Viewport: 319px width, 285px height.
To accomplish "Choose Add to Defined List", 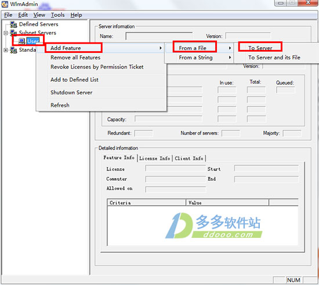I will click(x=74, y=80).
